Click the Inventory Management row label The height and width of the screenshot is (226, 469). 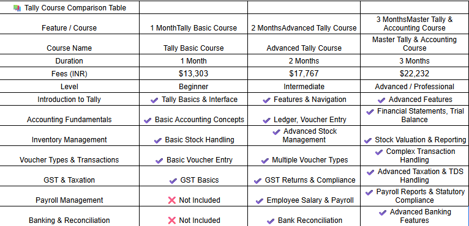point(69,139)
